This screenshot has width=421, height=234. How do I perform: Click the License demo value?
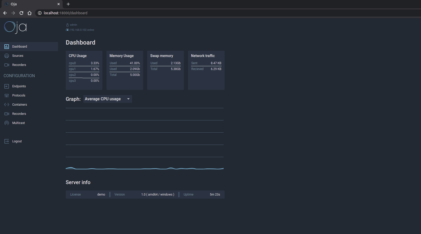[101, 195]
